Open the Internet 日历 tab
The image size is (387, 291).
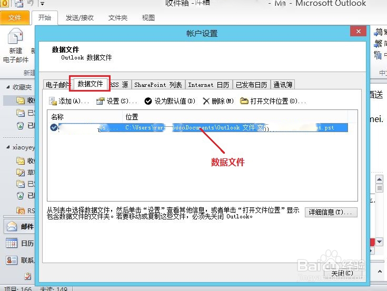click(x=209, y=85)
